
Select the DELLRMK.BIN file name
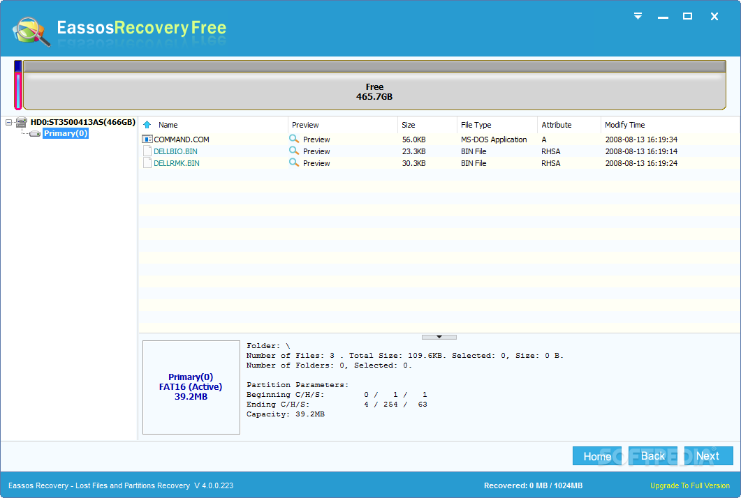tap(177, 163)
